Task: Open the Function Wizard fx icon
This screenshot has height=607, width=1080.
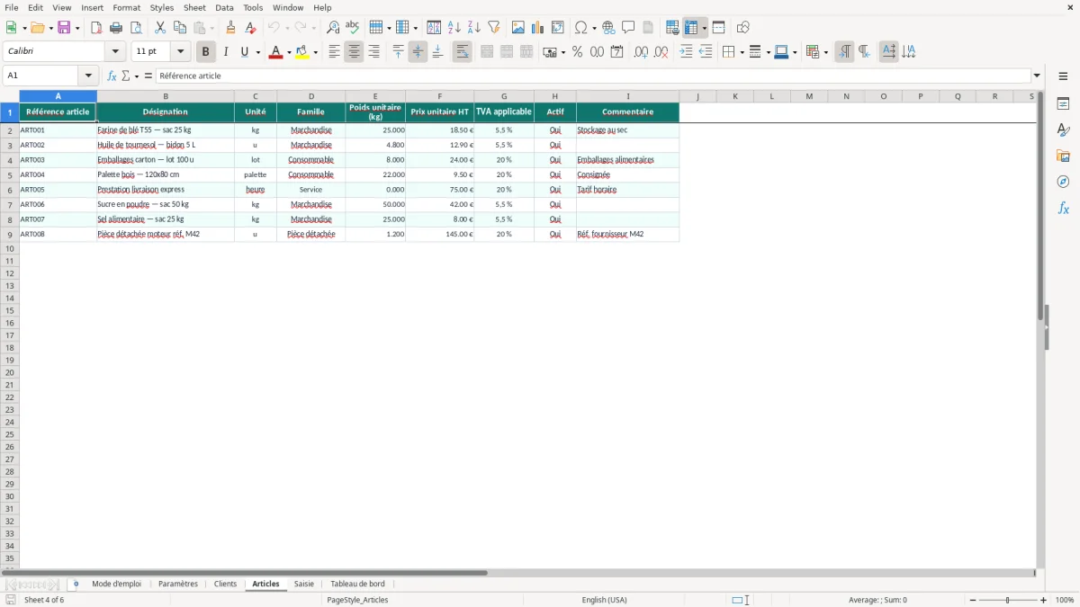Action: click(x=112, y=76)
